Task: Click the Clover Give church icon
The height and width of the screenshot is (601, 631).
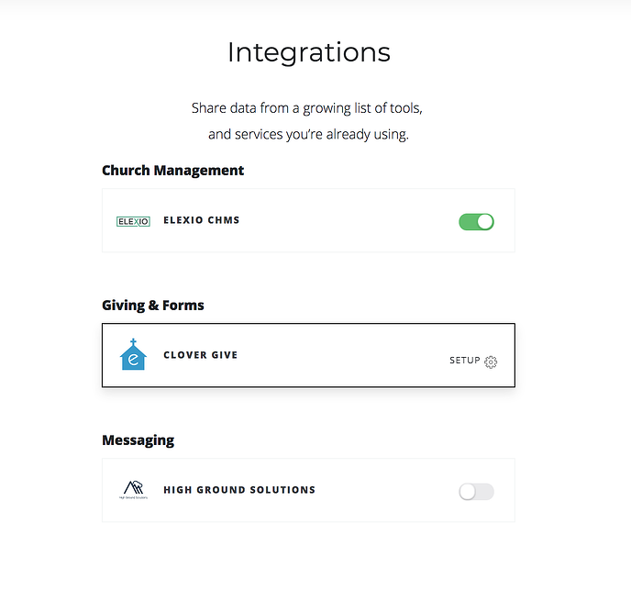Action: (x=133, y=354)
